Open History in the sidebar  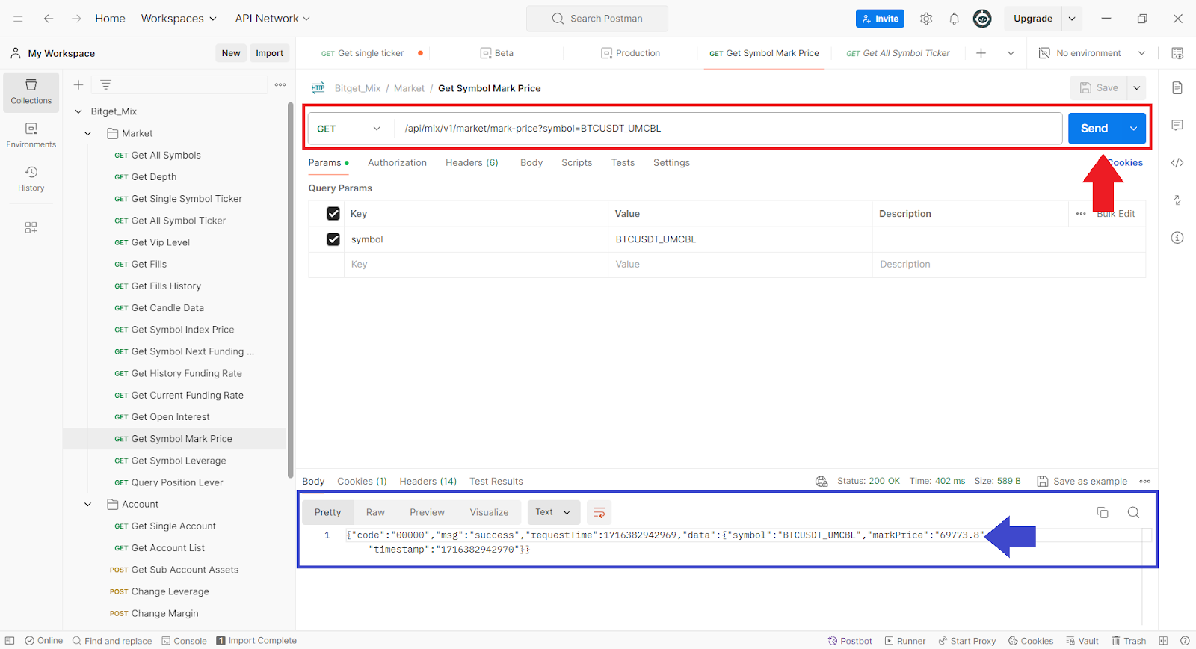31,179
